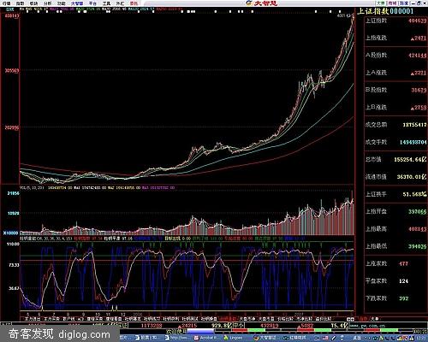This screenshot has width=428, height=342.
Task: Click the 大智慧 menu item
Action: point(77,3)
